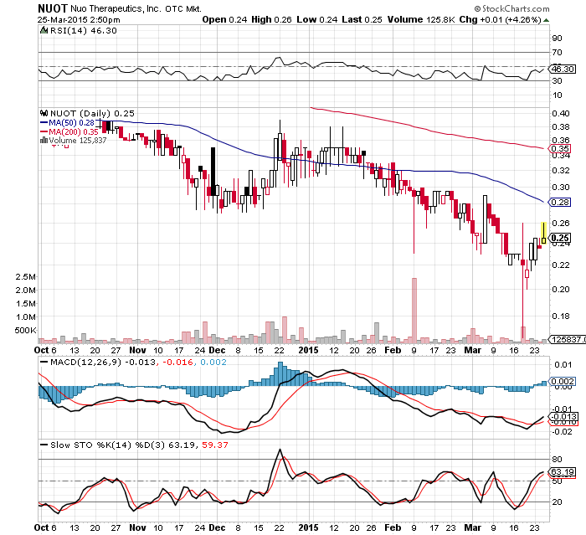Click the red -0.016 MACD signal value
586x535 pixels.
(x=178, y=362)
